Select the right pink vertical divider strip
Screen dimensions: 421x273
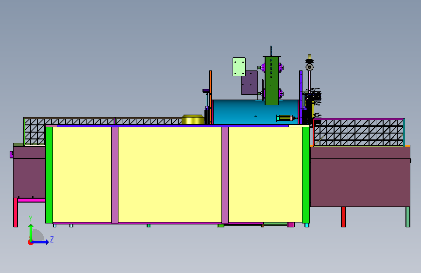coord(225,175)
